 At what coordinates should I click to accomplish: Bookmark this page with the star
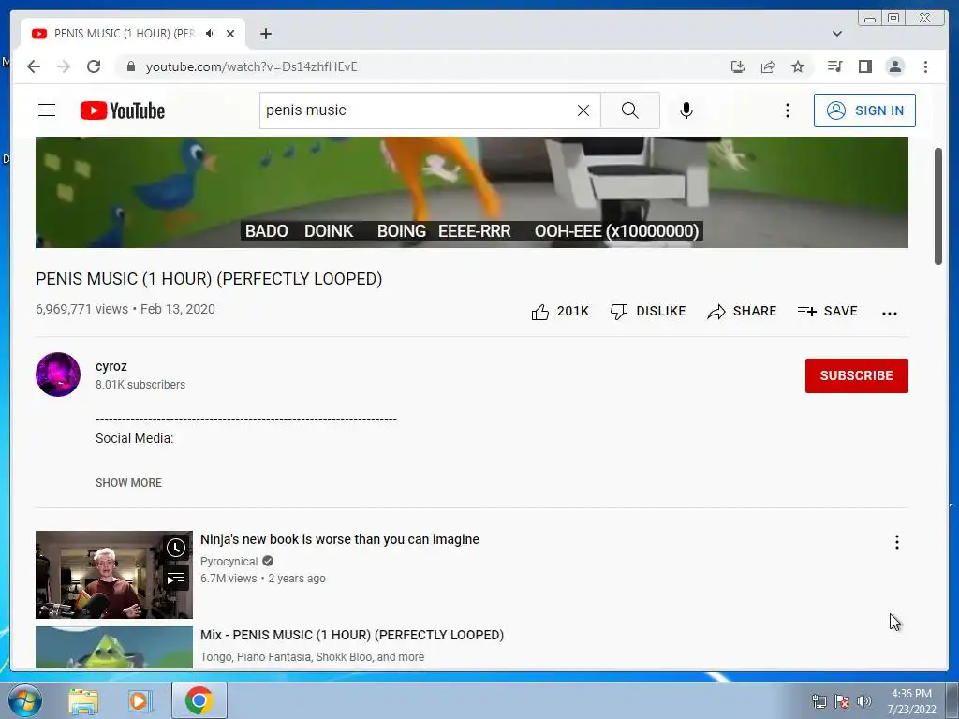[798, 66]
